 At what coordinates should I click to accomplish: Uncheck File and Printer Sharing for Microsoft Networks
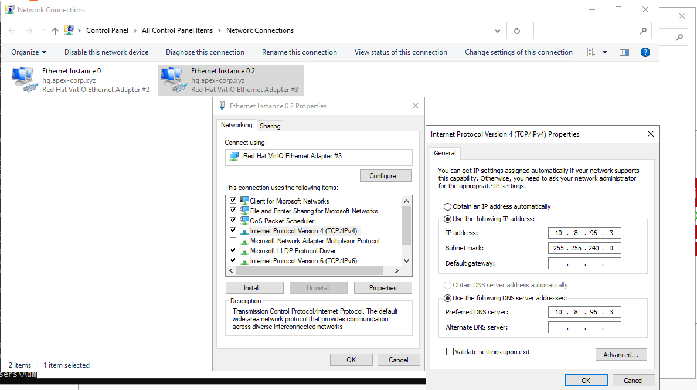pos(233,211)
